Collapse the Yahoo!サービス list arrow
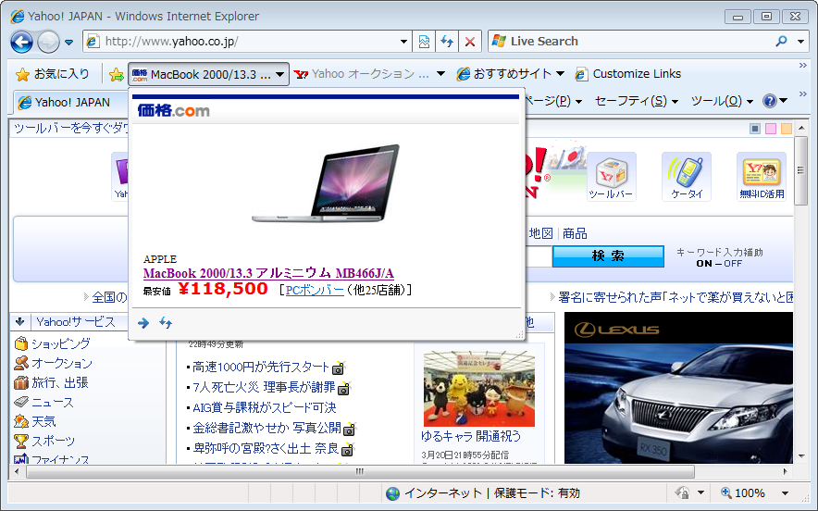Viewport: 818px width, 511px height. (x=20, y=322)
